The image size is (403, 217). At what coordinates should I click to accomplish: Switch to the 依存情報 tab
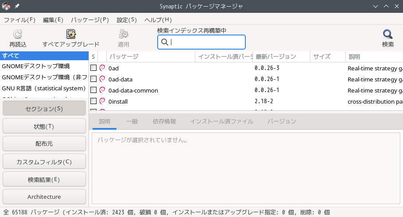tap(164, 121)
